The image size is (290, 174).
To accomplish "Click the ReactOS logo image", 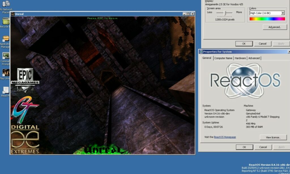I will (245, 81).
